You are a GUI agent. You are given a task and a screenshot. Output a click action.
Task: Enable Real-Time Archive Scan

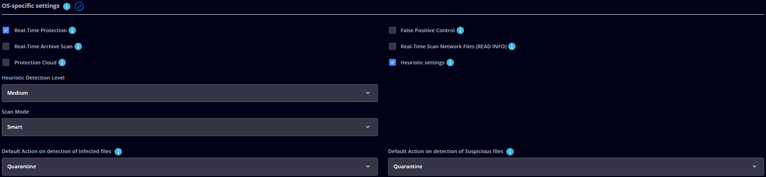(6, 46)
